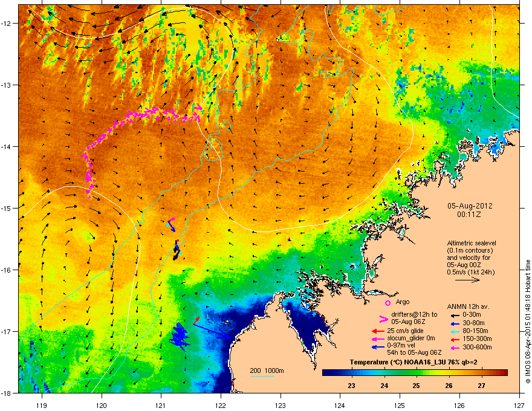This screenshot has height=411, width=532.
Task: Click the '150-300m' depth label
Action: click(x=477, y=338)
